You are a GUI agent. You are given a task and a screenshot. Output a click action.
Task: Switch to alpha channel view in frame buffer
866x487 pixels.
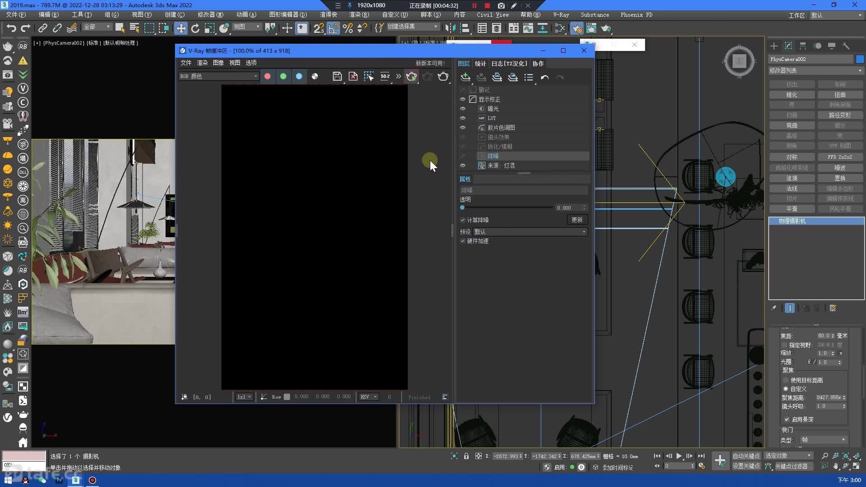click(315, 76)
